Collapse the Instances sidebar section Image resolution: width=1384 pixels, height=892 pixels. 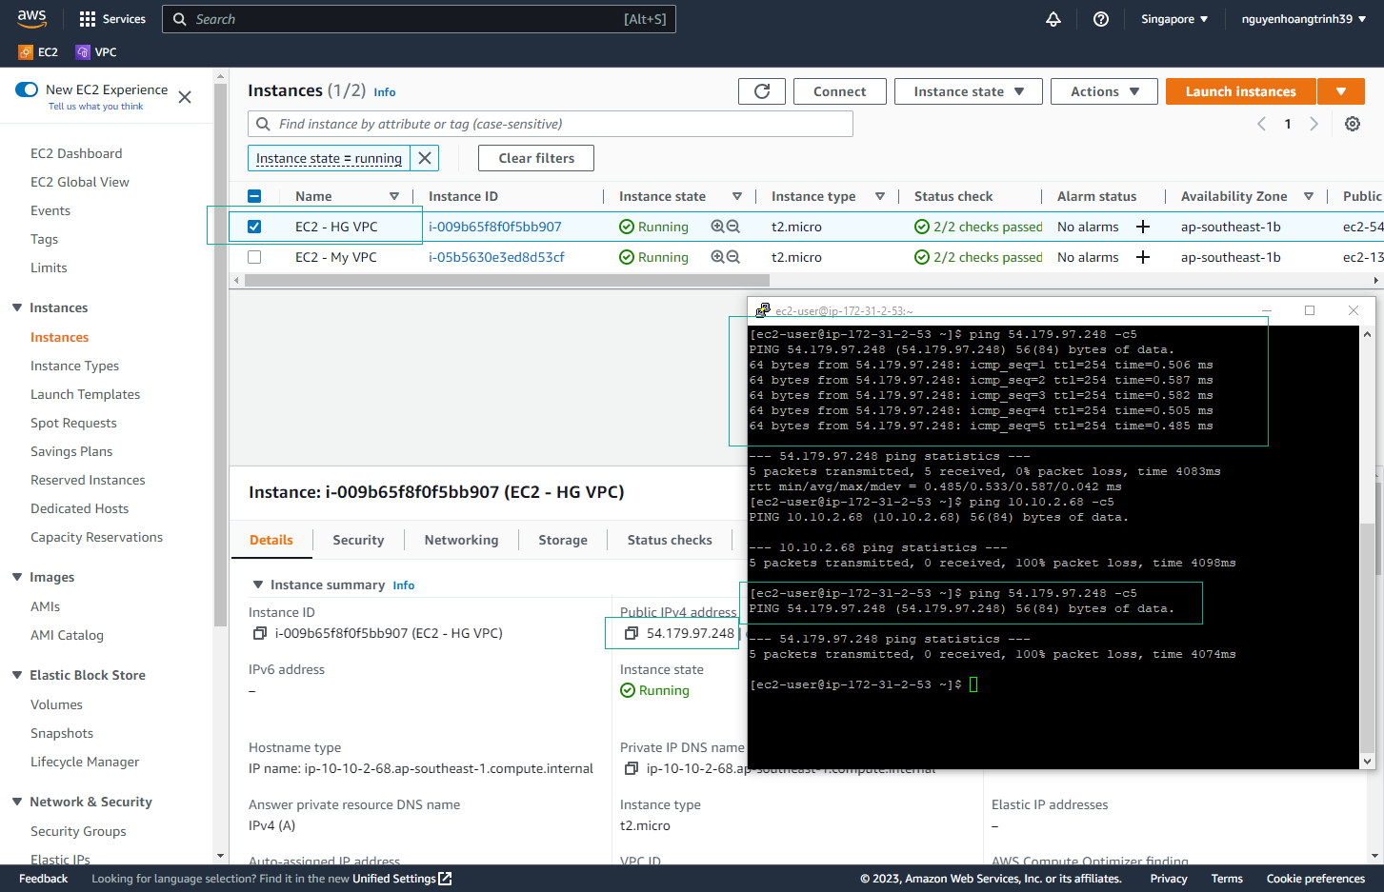coord(17,307)
